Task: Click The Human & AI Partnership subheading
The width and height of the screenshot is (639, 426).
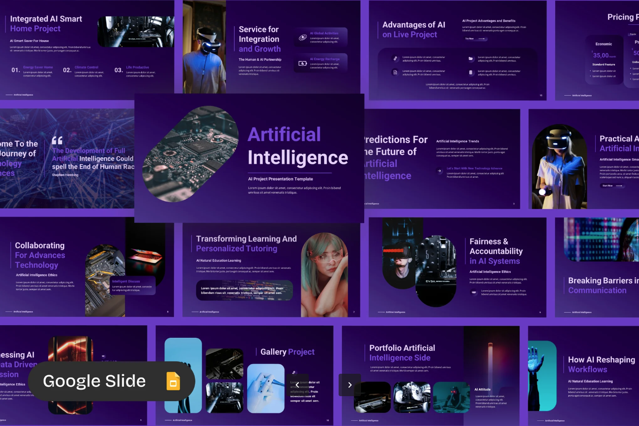Action: pyautogui.click(x=260, y=60)
